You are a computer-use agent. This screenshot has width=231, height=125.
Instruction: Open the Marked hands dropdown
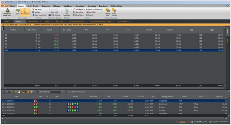pos(62,92)
